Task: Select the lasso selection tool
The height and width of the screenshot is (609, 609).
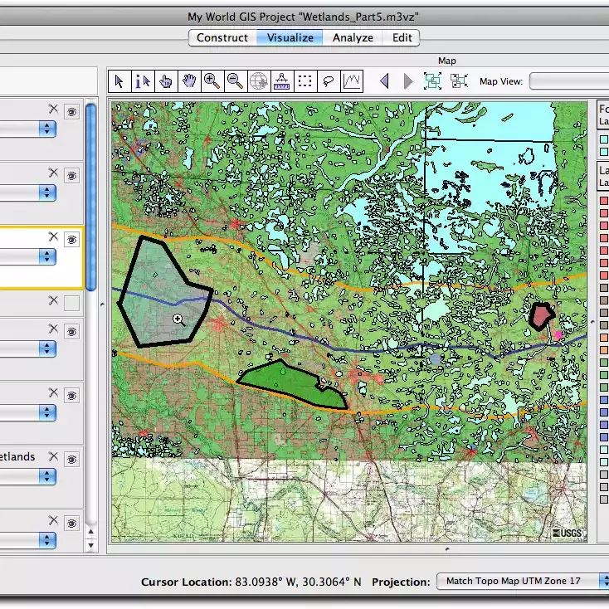Action: tap(329, 80)
